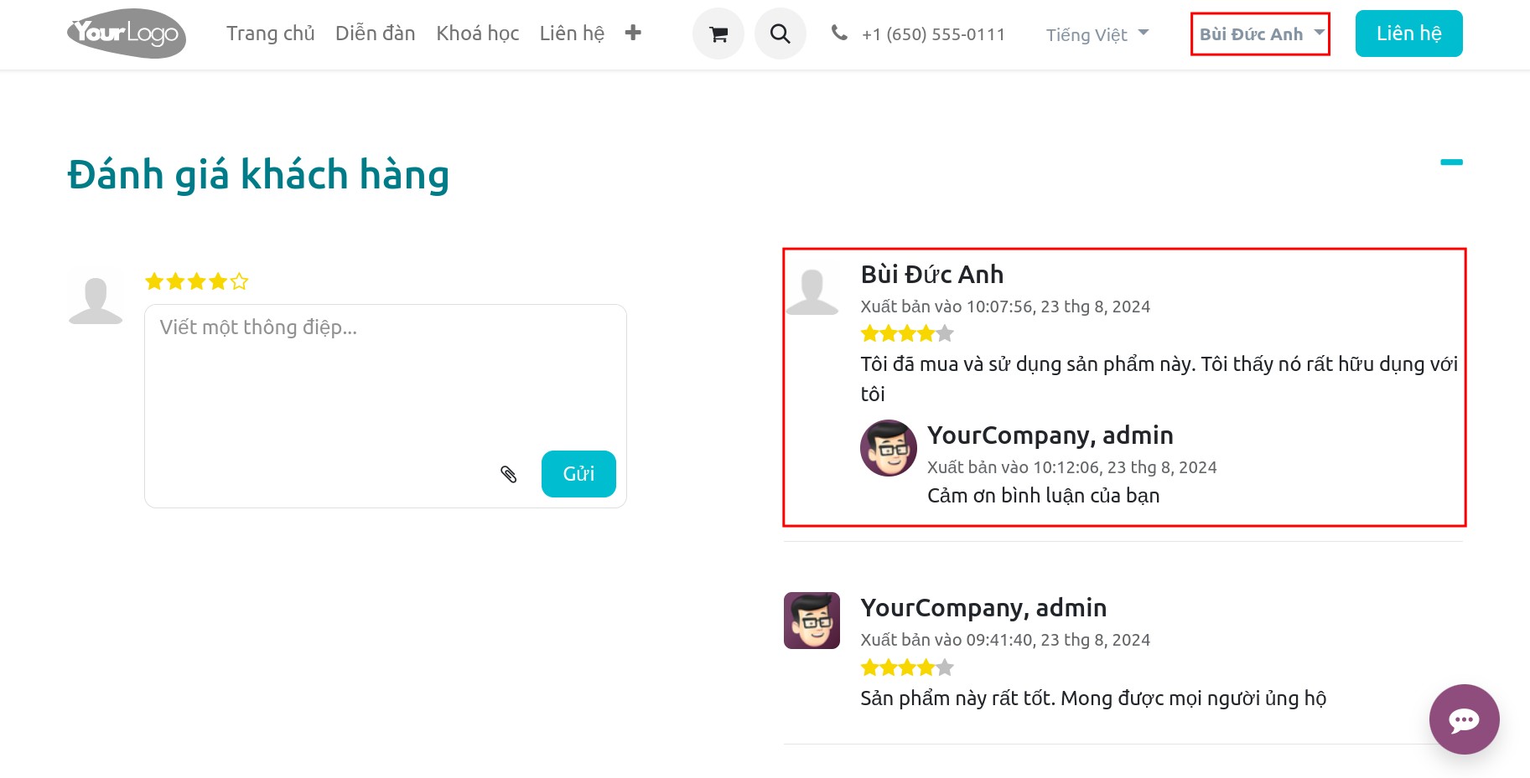Click the plus icon after Liên hệ menu
This screenshot has width=1530, height=778.
(x=633, y=33)
